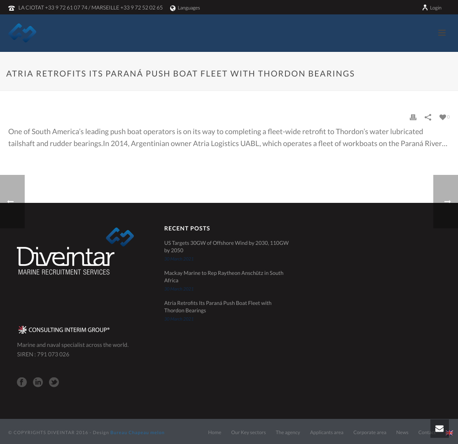Click the SIREN : 791 073 026 text
Screen dimensions: 458x444
(43, 354)
